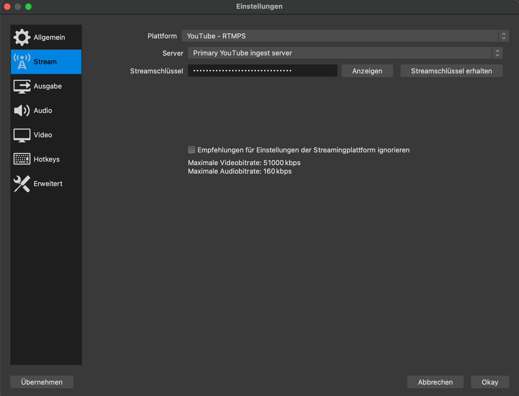Viewport: 519px width, 396px height.
Task: Click the Übernehmen button
Action: pyautogui.click(x=42, y=382)
